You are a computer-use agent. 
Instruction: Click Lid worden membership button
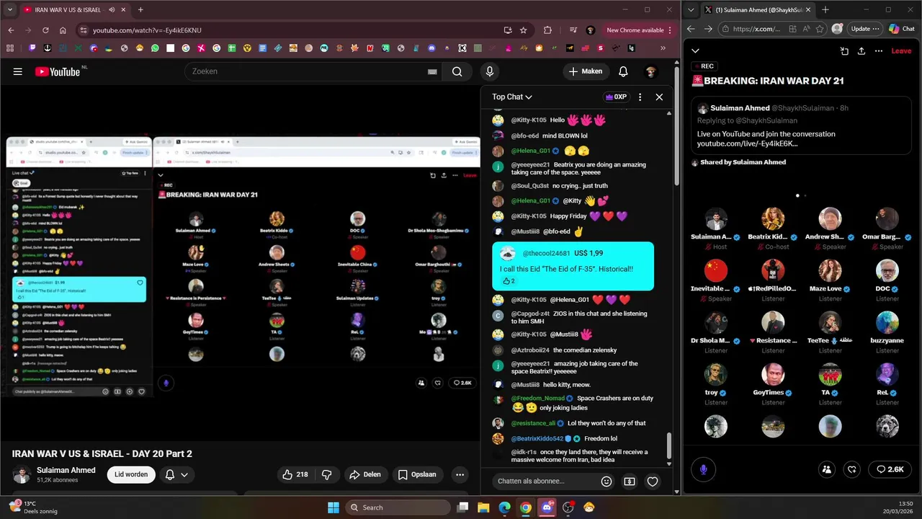pos(131,474)
